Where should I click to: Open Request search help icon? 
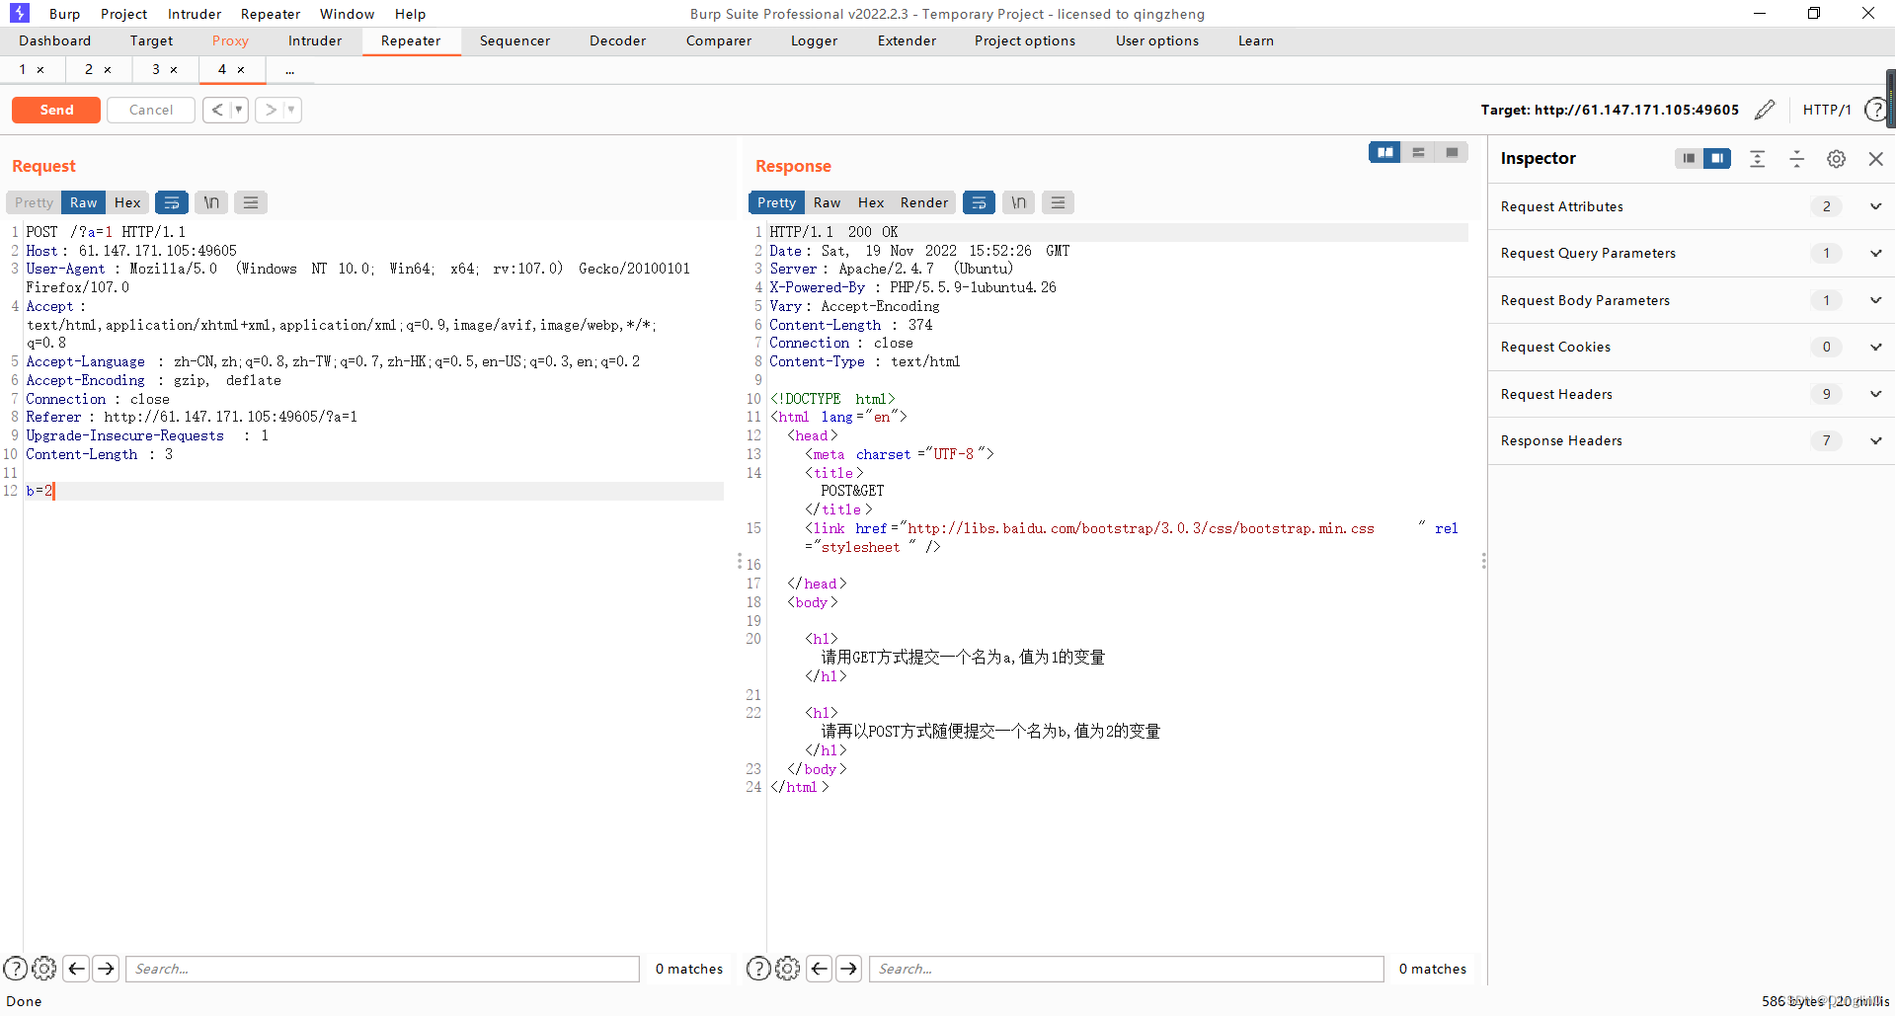15,969
